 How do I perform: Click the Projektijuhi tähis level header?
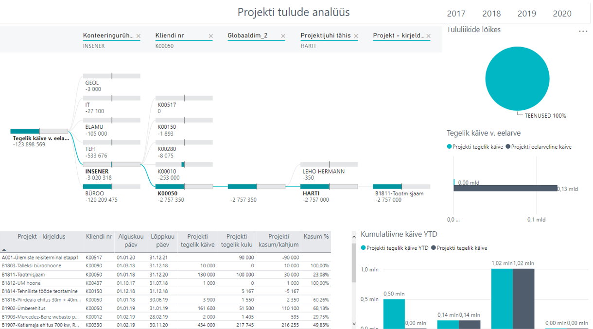coord(326,36)
